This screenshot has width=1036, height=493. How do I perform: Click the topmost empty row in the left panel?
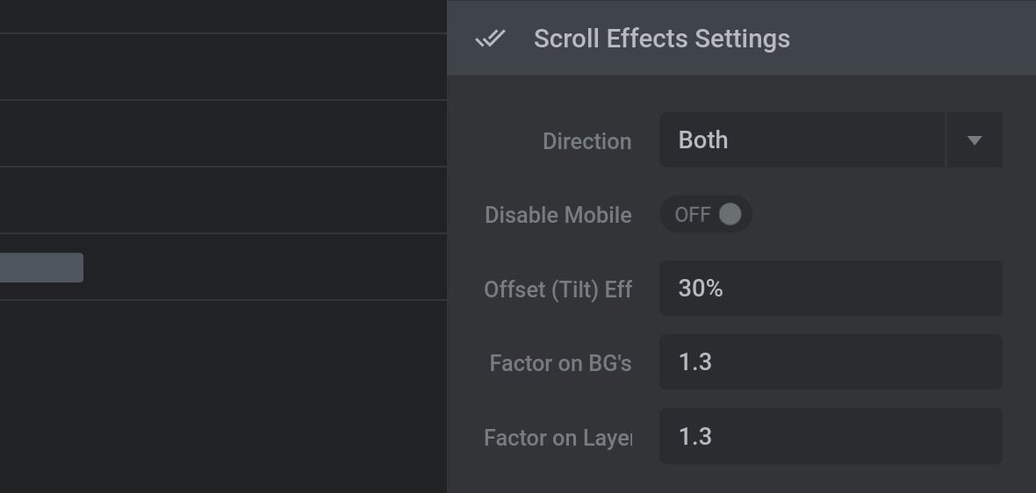pos(223,16)
